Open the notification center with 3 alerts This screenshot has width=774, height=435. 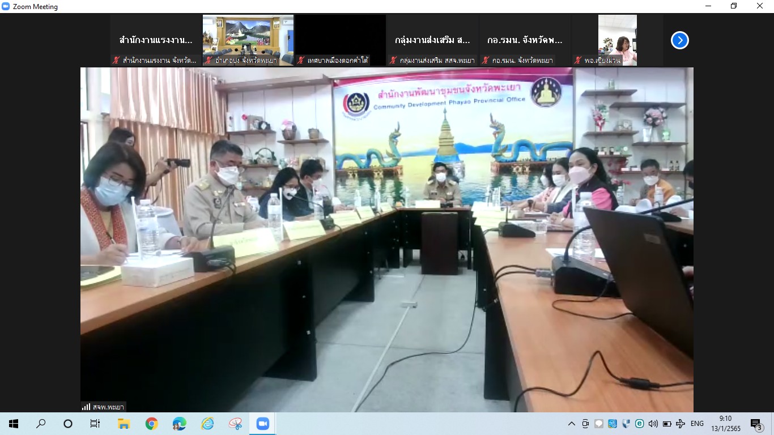pos(756,424)
